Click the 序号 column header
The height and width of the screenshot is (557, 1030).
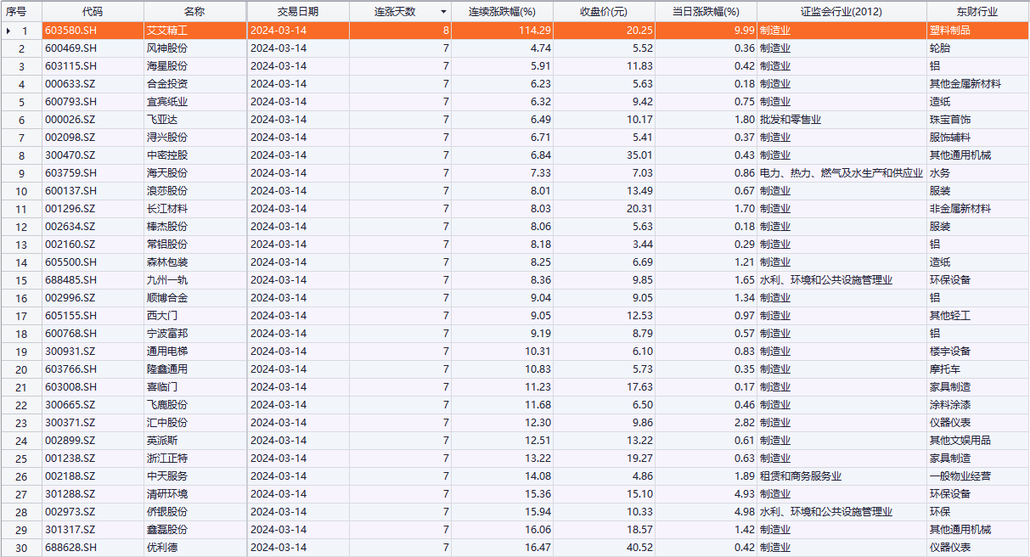17,12
